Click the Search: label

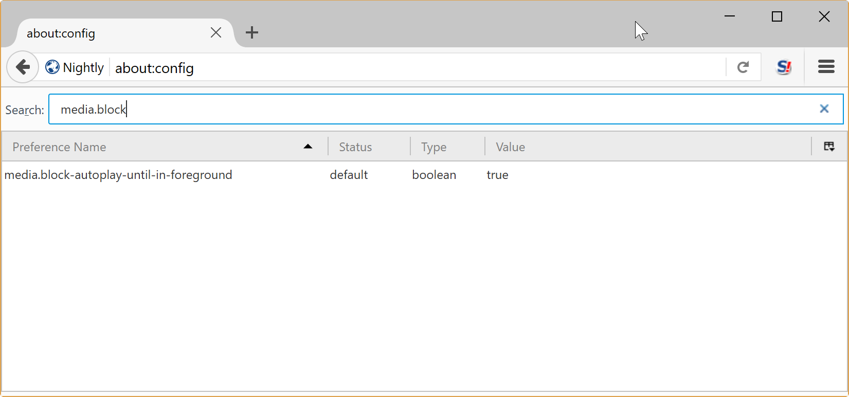(25, 110)
